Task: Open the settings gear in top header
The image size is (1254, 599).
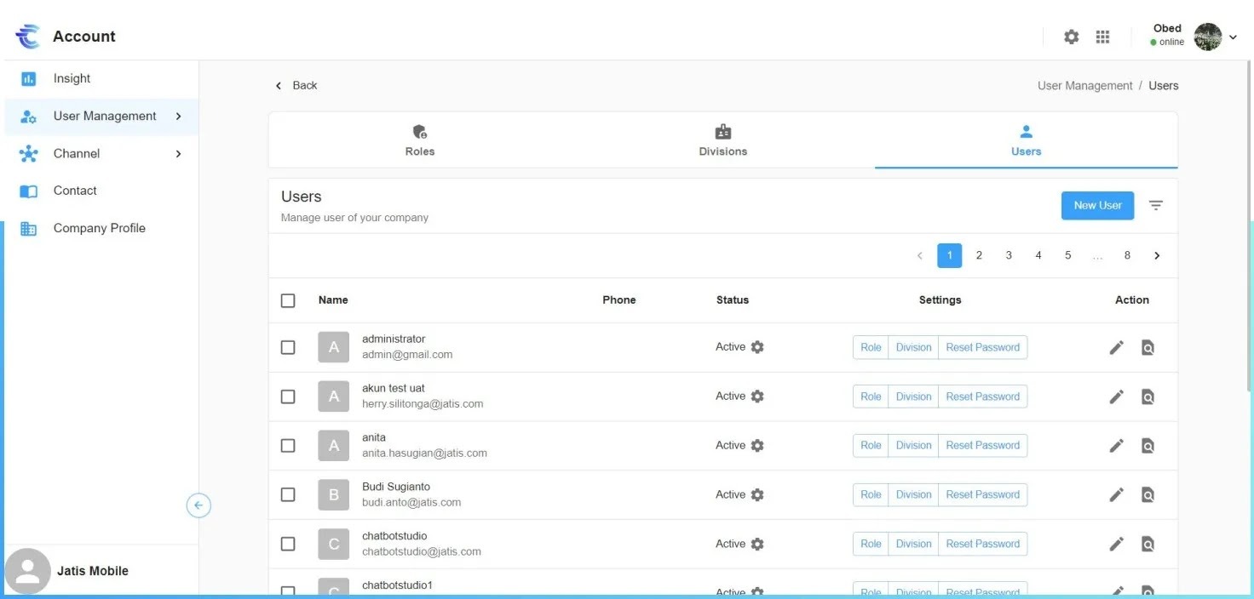Action: tap(1071, 37)
